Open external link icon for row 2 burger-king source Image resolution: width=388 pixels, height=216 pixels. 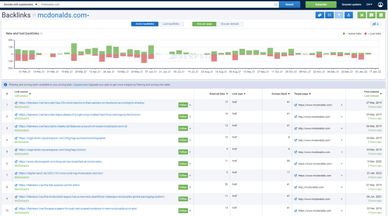pyautogui.click(x=16, y=115)
